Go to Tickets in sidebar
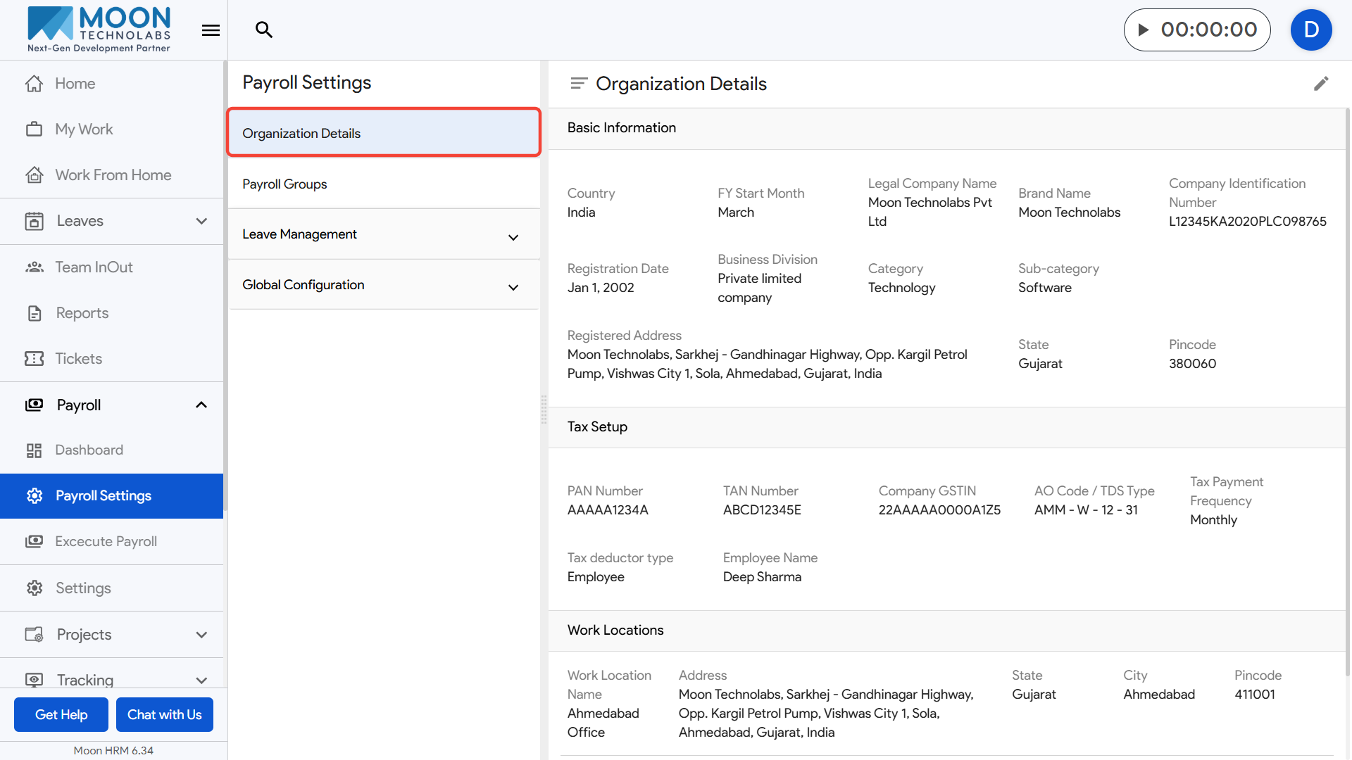Image resolution: width=1352 pixels, height=760 pixels. [78, 359]
